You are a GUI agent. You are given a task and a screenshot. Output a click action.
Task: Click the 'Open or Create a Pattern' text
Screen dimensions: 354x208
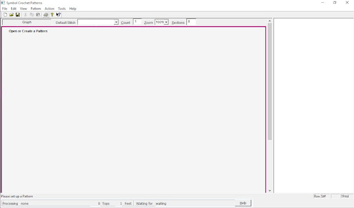(28, 31)
